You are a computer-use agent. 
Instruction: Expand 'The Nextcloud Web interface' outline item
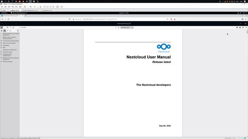tap(2, 41)
